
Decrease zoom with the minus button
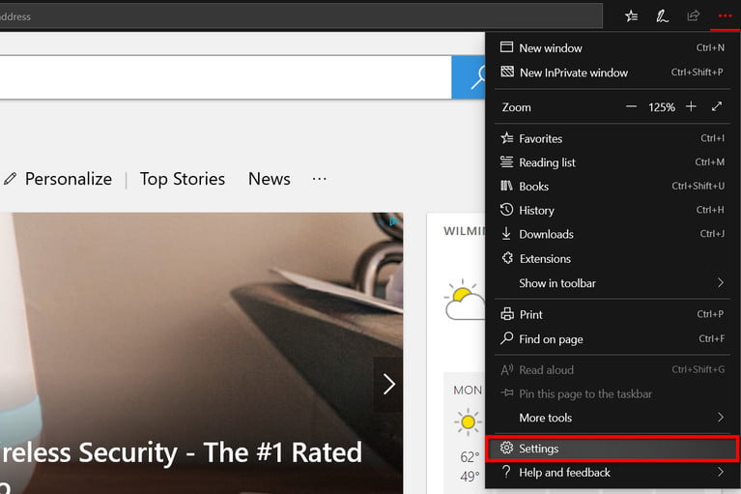[631, 107]
